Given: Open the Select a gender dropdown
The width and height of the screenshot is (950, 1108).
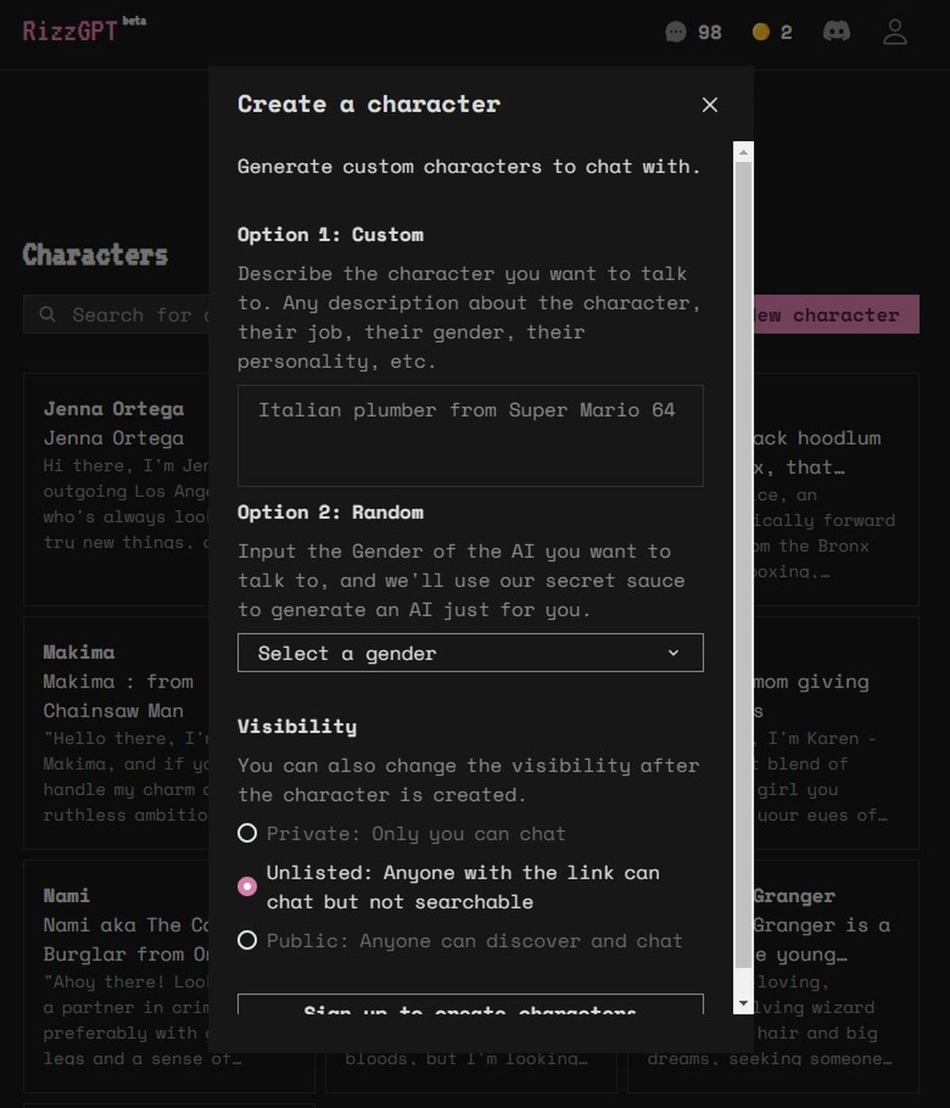Looking at the screenshot, I should point(470,653).
